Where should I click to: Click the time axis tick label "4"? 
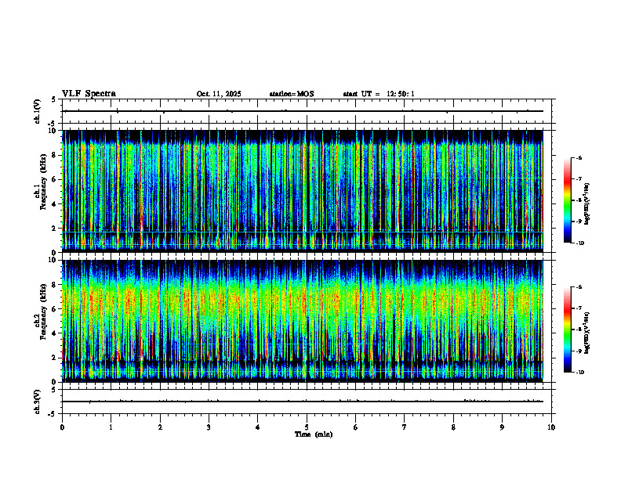click(x=258, y=427)
